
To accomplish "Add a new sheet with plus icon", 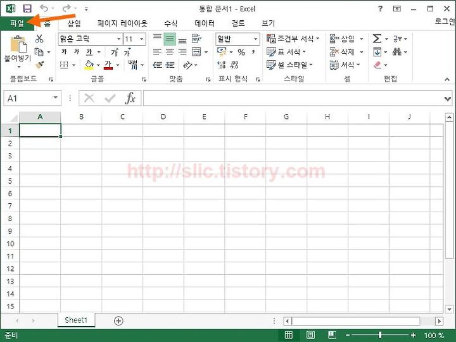I will coord(118,321).
